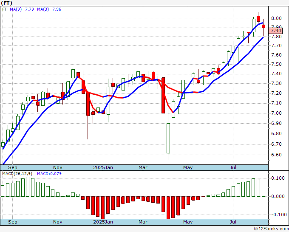The height and width of the screenshot is (232, 289).
Task: Click the 7.20 price axis label
Action: 276,93
